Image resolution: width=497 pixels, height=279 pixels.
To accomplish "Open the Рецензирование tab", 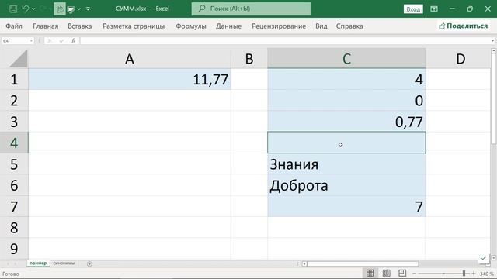I will [279, 26].
